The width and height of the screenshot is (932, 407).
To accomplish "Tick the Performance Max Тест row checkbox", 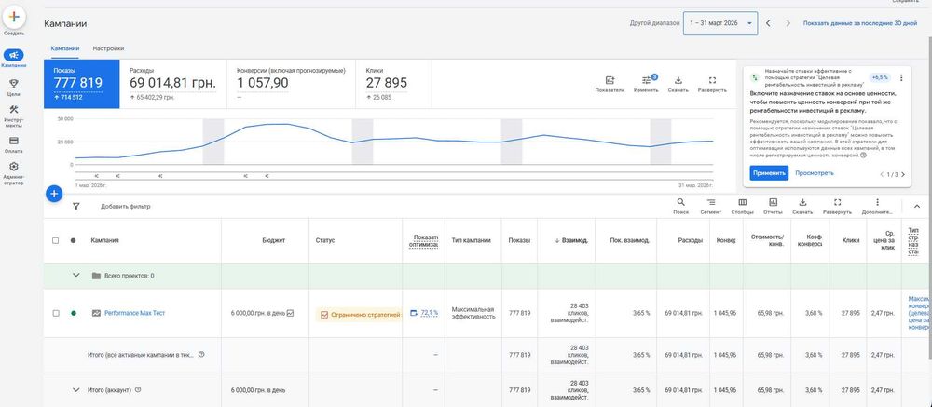I will 57,314.
